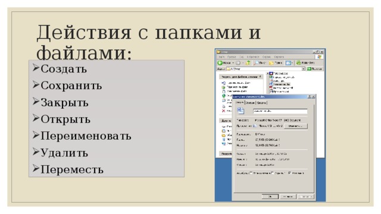This screenshot has width=381, height=214.
Task: Toggle the Только чтение read-only checkbox
Action: coord(251,173)
